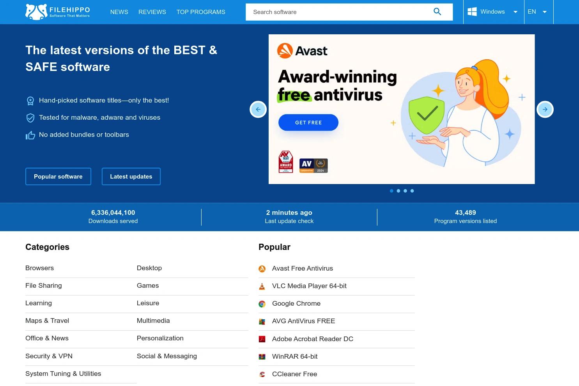Click the Google Chrome icon

(x=262, y=304)
